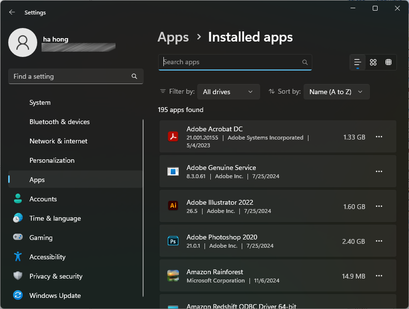This screenshot has width=409, height=309.
Task: Click the search magnifier in Search apps
Action: (305, 62)
